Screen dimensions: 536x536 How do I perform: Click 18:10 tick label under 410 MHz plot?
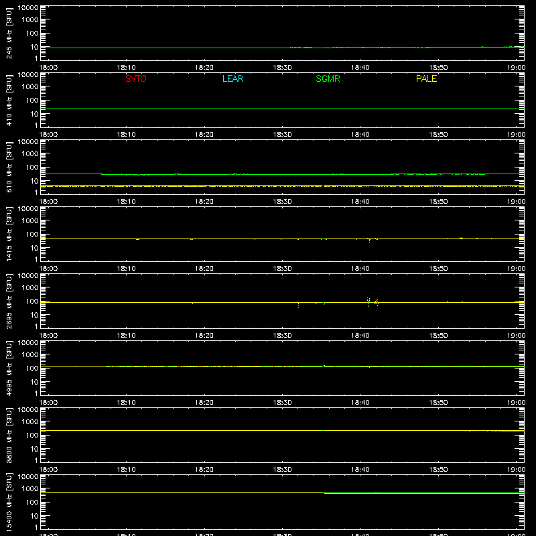point(127,135)
